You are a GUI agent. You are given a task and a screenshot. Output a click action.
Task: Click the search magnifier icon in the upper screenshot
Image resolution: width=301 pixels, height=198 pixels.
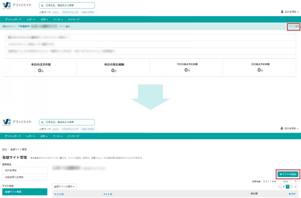tap(42, 6)
